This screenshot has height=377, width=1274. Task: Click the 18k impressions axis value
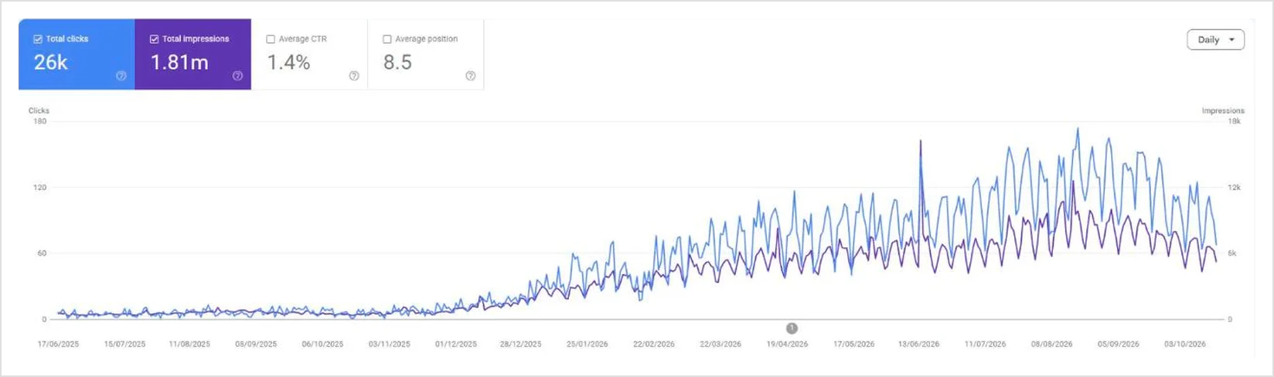[x=1234, y=121]
